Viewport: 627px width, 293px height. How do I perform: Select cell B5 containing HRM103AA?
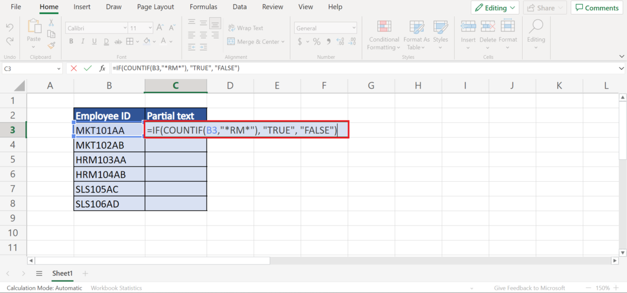pyautogui.click(x=109, y=159)
